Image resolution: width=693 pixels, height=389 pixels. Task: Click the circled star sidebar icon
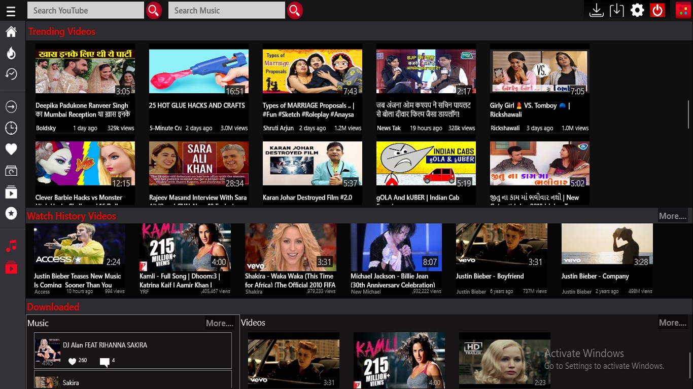click(11, 213)
